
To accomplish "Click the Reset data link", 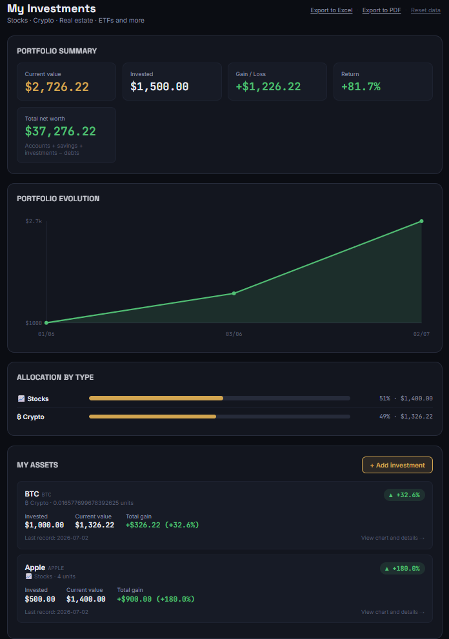I will [x=425, y=10].
